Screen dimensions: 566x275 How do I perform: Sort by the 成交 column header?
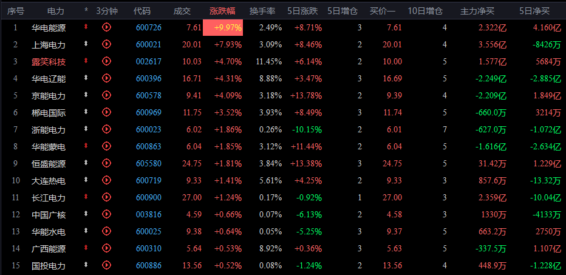[x=182, y=11]
